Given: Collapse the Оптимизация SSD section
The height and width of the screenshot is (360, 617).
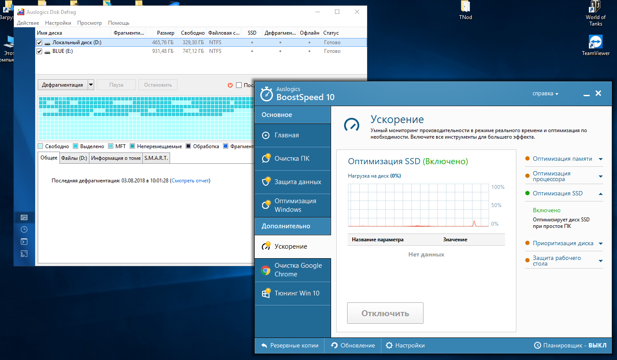Looking at the screenshot, I should pyautogui.click(x=601, y=194).
